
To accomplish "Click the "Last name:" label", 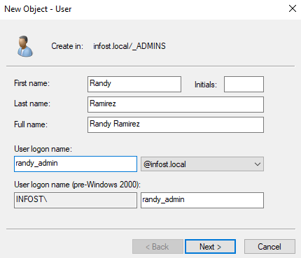I will click(32, 103).
